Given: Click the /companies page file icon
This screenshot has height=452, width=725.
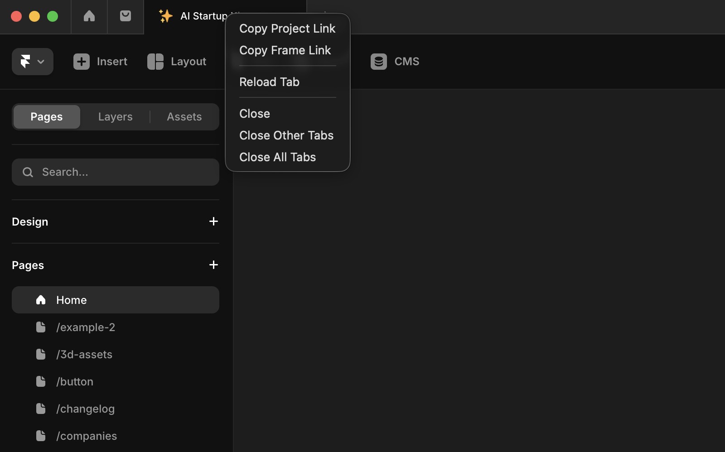Looking at the screenshot, I should pos(41,436).
